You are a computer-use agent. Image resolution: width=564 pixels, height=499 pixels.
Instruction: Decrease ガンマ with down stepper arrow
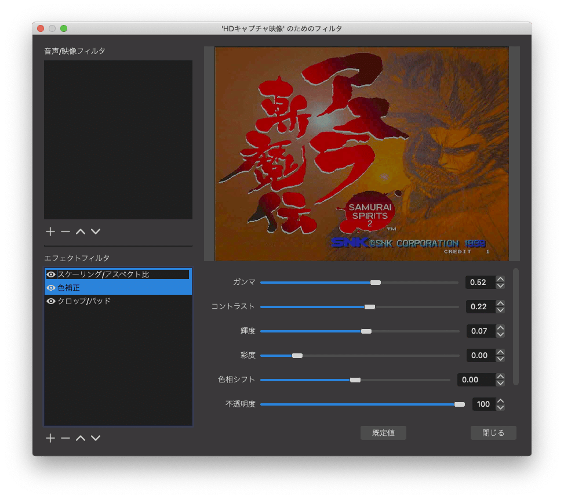(500, 286)
